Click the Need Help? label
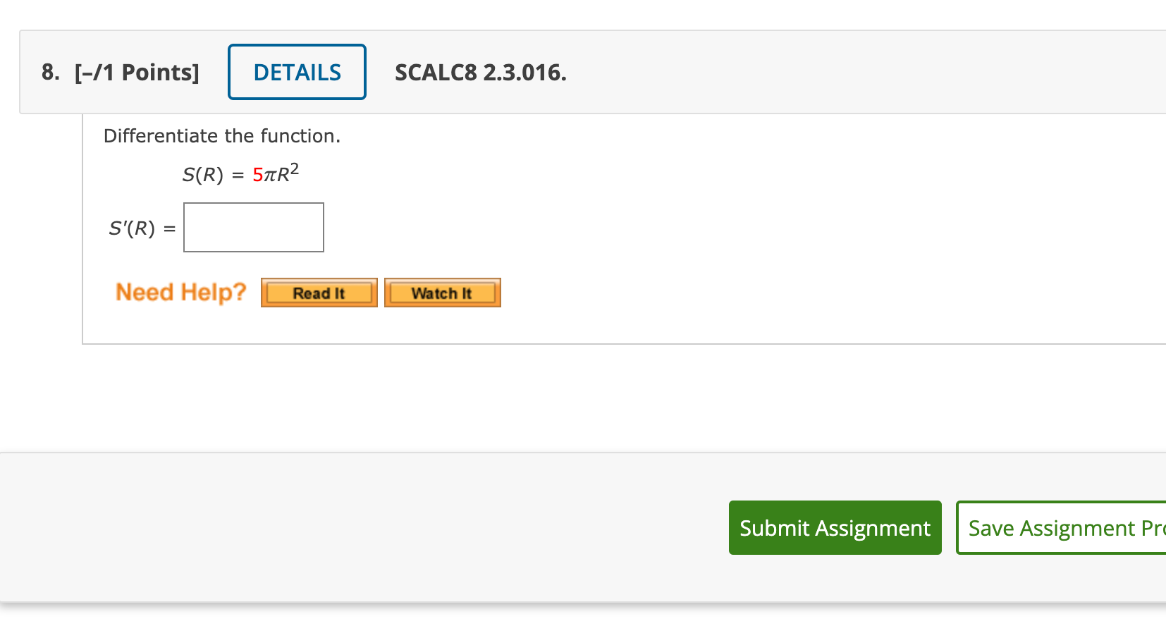The width and height of the screenshot is (1166, 626). click(x=180, y=292)
